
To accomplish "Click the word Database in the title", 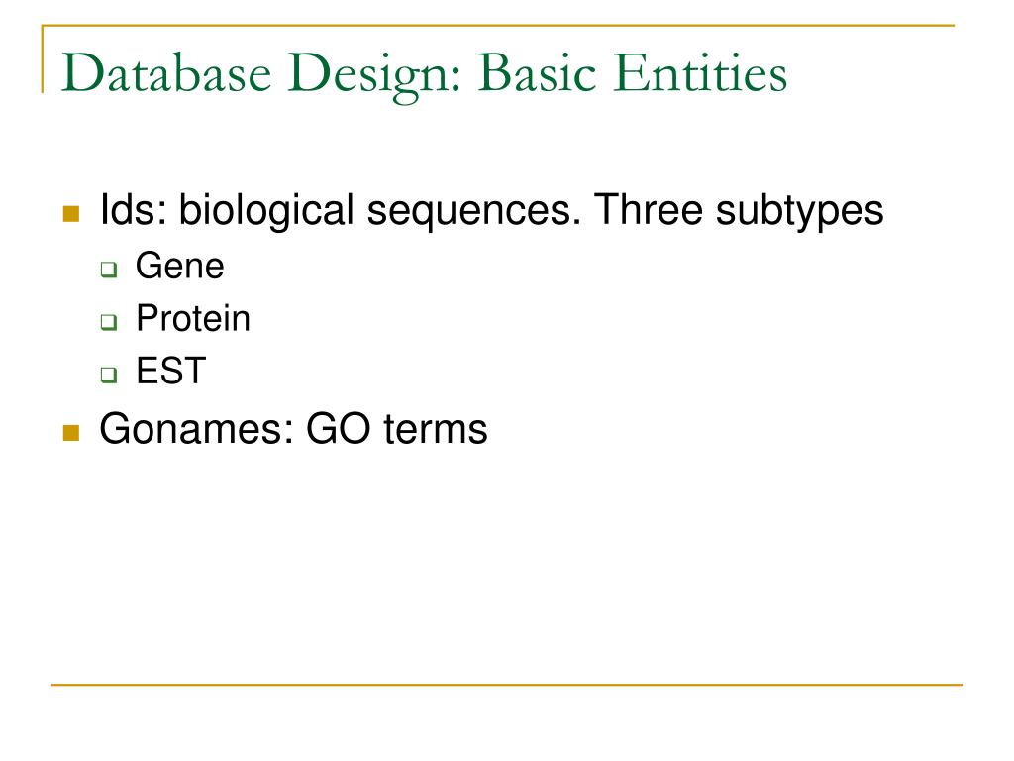I will point(166,72).
